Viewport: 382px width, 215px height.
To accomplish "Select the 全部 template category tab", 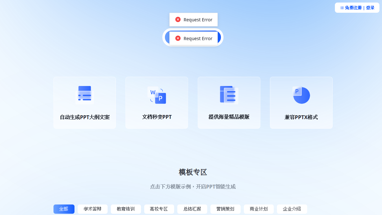I will [x=64, y=209].
